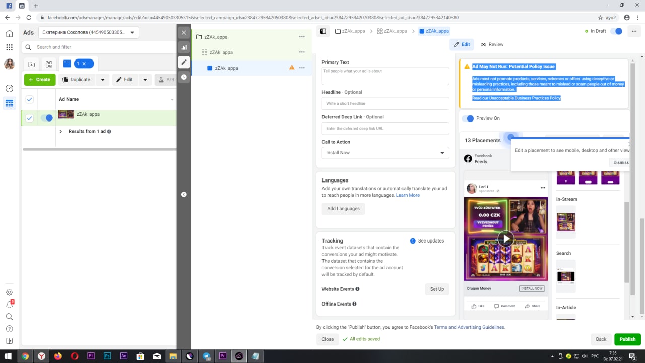Open the Call to Action dropdown
The height and width of the screenshot is (363, 645).
(x=385, y=153)
